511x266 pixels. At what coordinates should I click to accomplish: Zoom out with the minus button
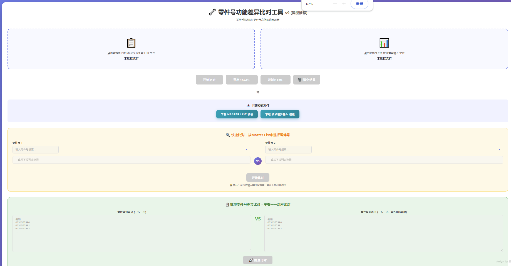[335, 4]
